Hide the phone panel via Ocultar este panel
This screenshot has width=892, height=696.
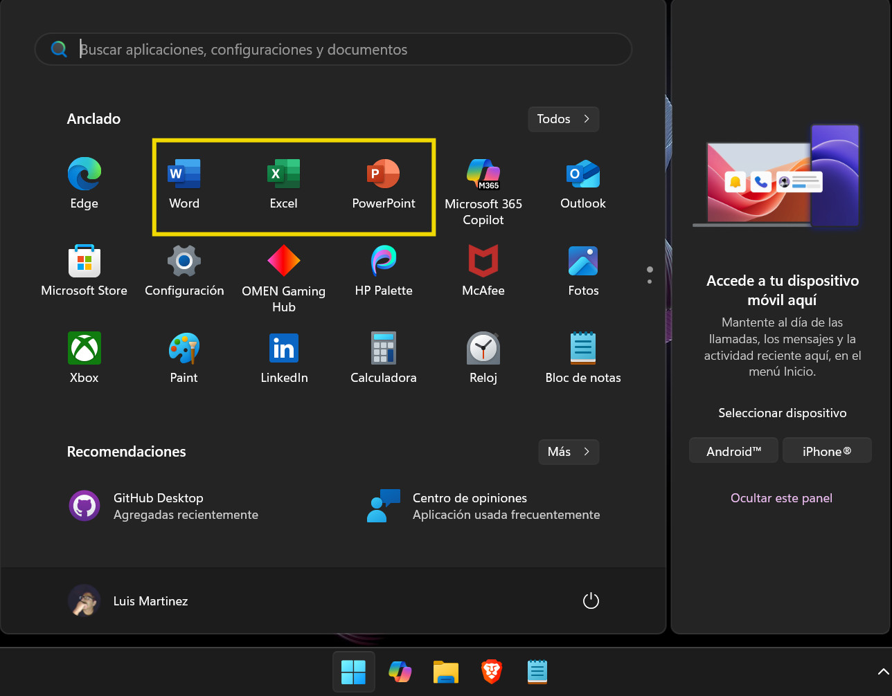pos(781,497)
